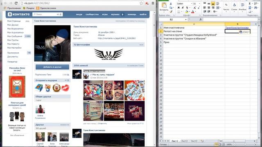The height and width of the screenshot is (147, 262).
Task: Open the font color dropdown arrow
Action: pos(195,12)
